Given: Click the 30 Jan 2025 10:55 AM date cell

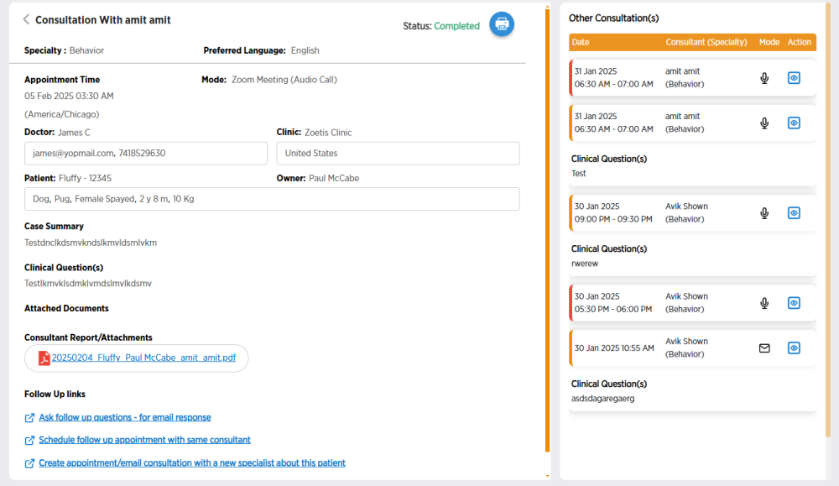Looking at the screenshot, I should [614, 348].
